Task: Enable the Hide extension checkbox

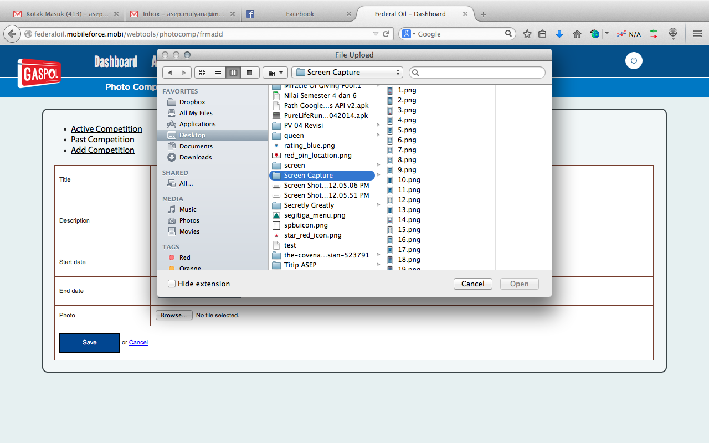Action: [x=172, y=284]
